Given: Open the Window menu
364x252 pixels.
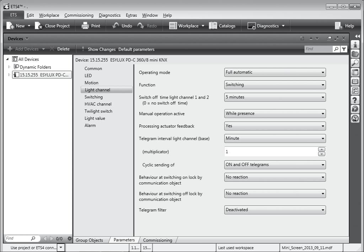Looking at the screenshot, I should [x=150, y=15].
